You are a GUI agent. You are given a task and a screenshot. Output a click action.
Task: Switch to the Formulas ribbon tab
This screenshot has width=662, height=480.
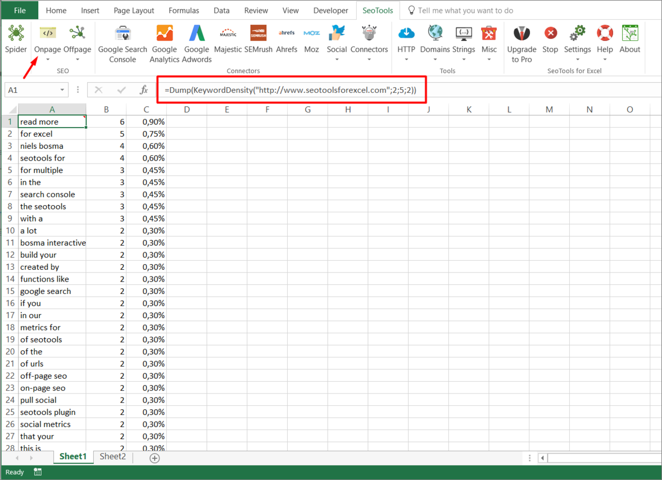click(x=183, y=10)
